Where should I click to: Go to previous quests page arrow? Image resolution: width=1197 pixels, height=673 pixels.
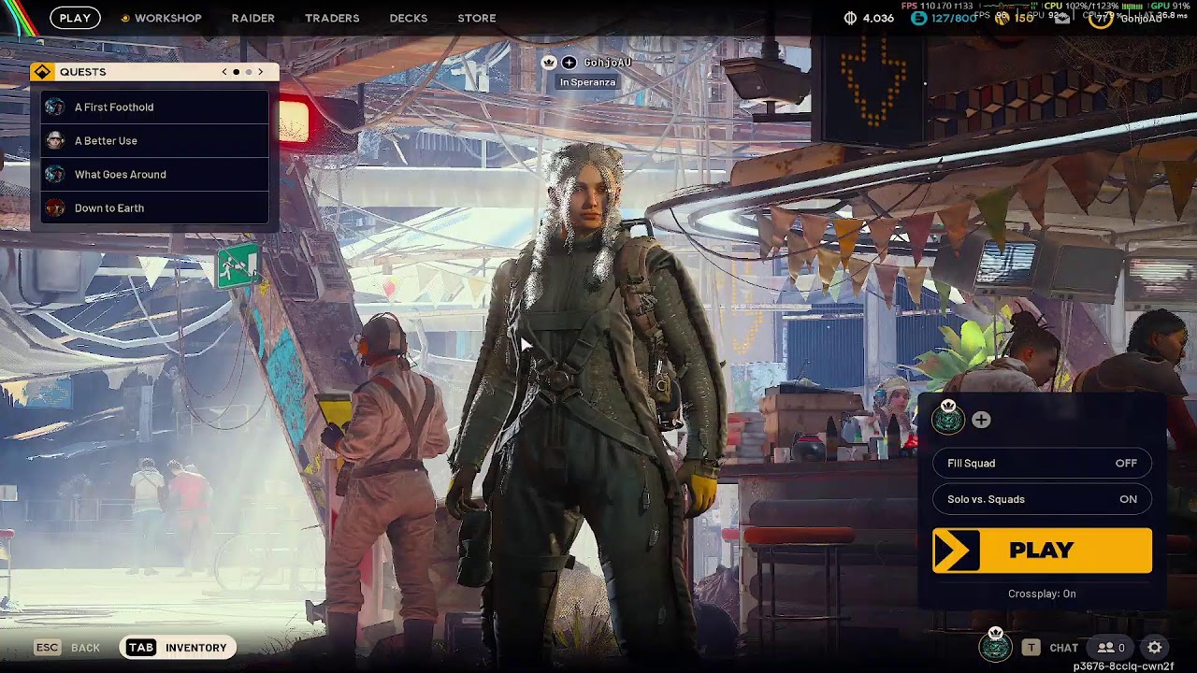(x=224, y=72)
